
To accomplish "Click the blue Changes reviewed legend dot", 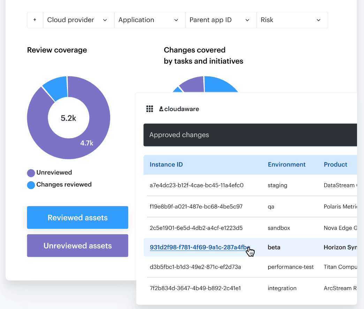I will tap(30, 185).
